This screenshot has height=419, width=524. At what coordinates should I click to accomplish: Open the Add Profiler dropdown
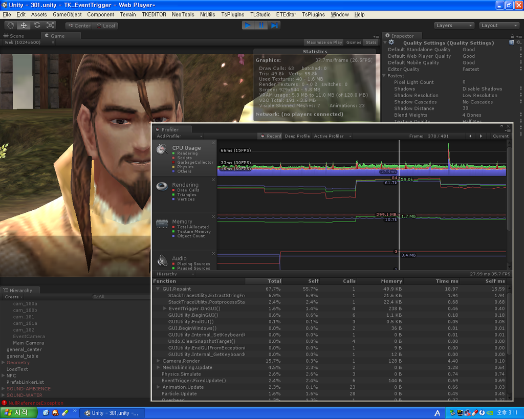pyautogui.click(x=180, y=136)
